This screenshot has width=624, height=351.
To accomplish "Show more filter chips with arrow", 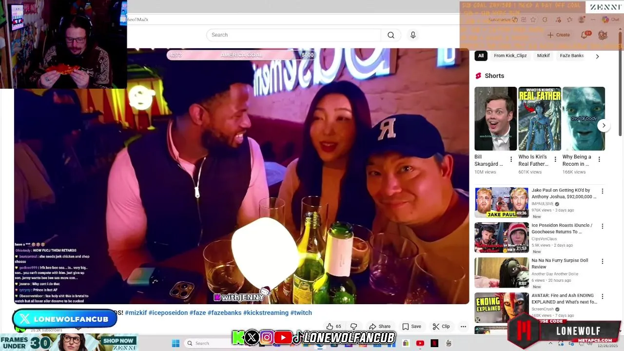I will [597, 56].
